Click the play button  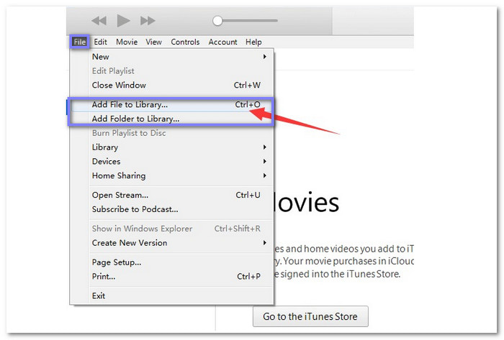[123, 21]
